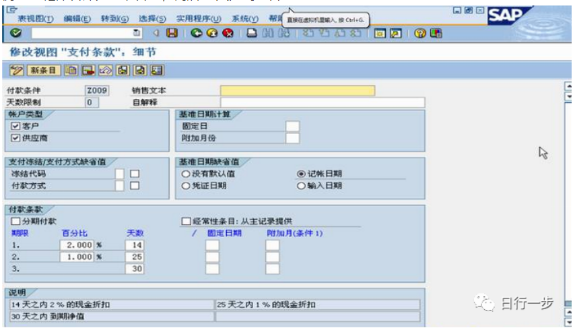Click the Find binoculars icon
Image resolution: width=575 pixels, height=328 pixels.
pos(268,34)
